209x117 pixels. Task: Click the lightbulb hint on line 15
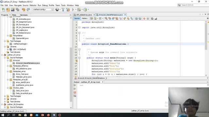click(76, 60)
